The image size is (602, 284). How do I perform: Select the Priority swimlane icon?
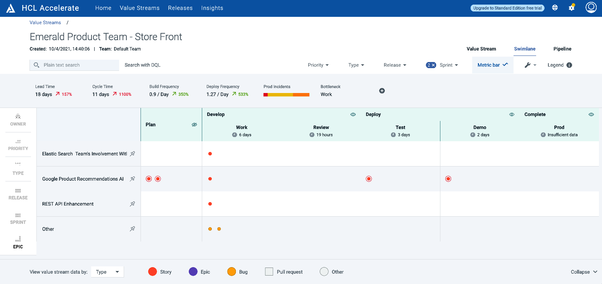coord(18,142)
